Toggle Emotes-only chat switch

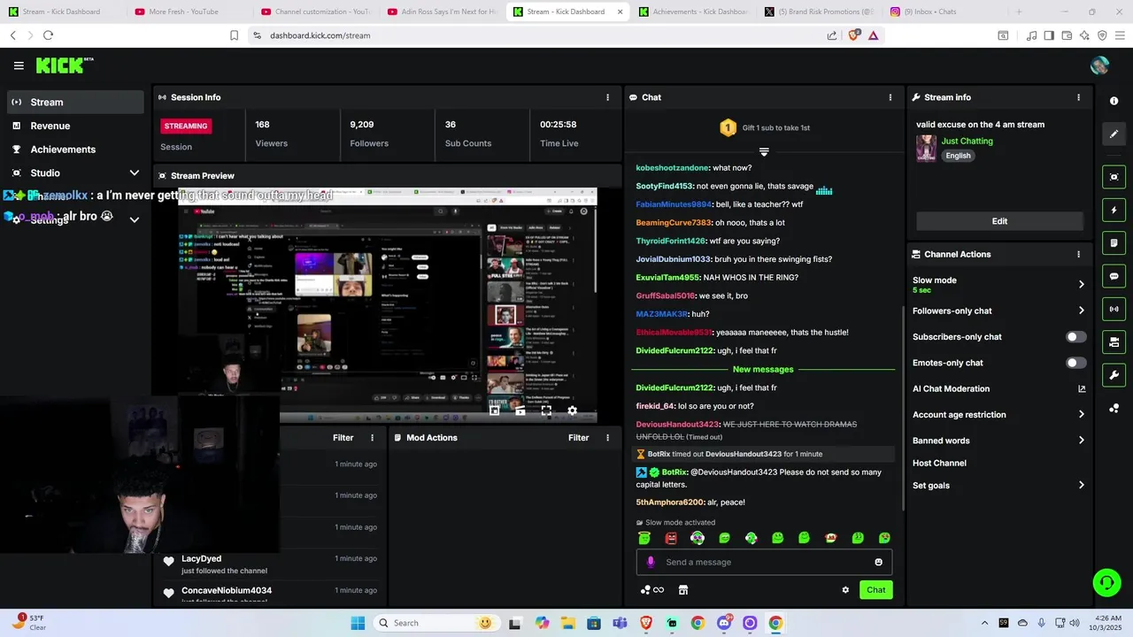pos(1075,363)
